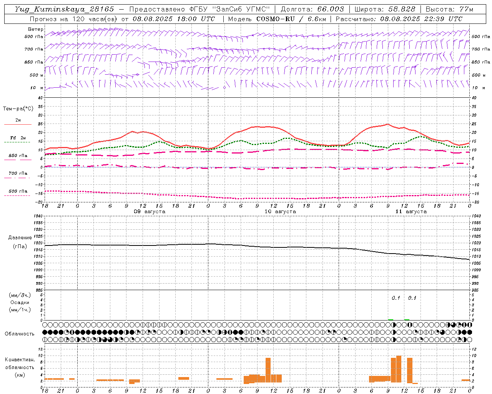Click the green dashed sample under Td 2м
Screen dimensions: 492x394
pos(17,142)
